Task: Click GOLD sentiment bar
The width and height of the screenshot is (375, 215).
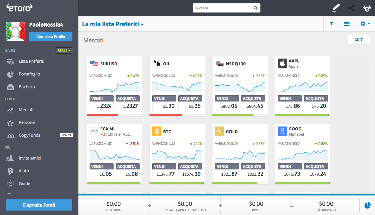Action: tap(240, 183)
